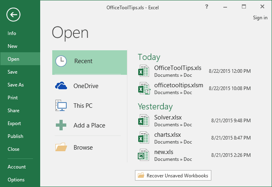
Task: Select Open in the backstage menu
Action: (20, 59)
